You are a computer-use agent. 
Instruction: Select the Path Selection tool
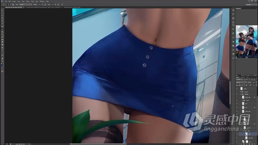tap(2, 53)
